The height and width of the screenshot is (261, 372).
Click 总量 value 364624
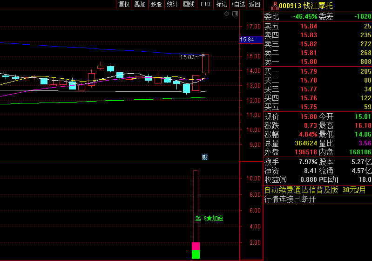[306, 143]
